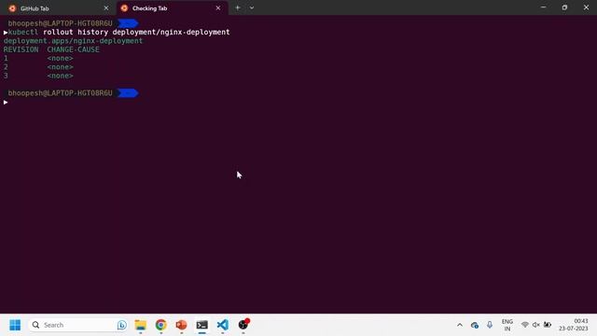
Task: Restore down the terminal window
Action: pos(564,7)
